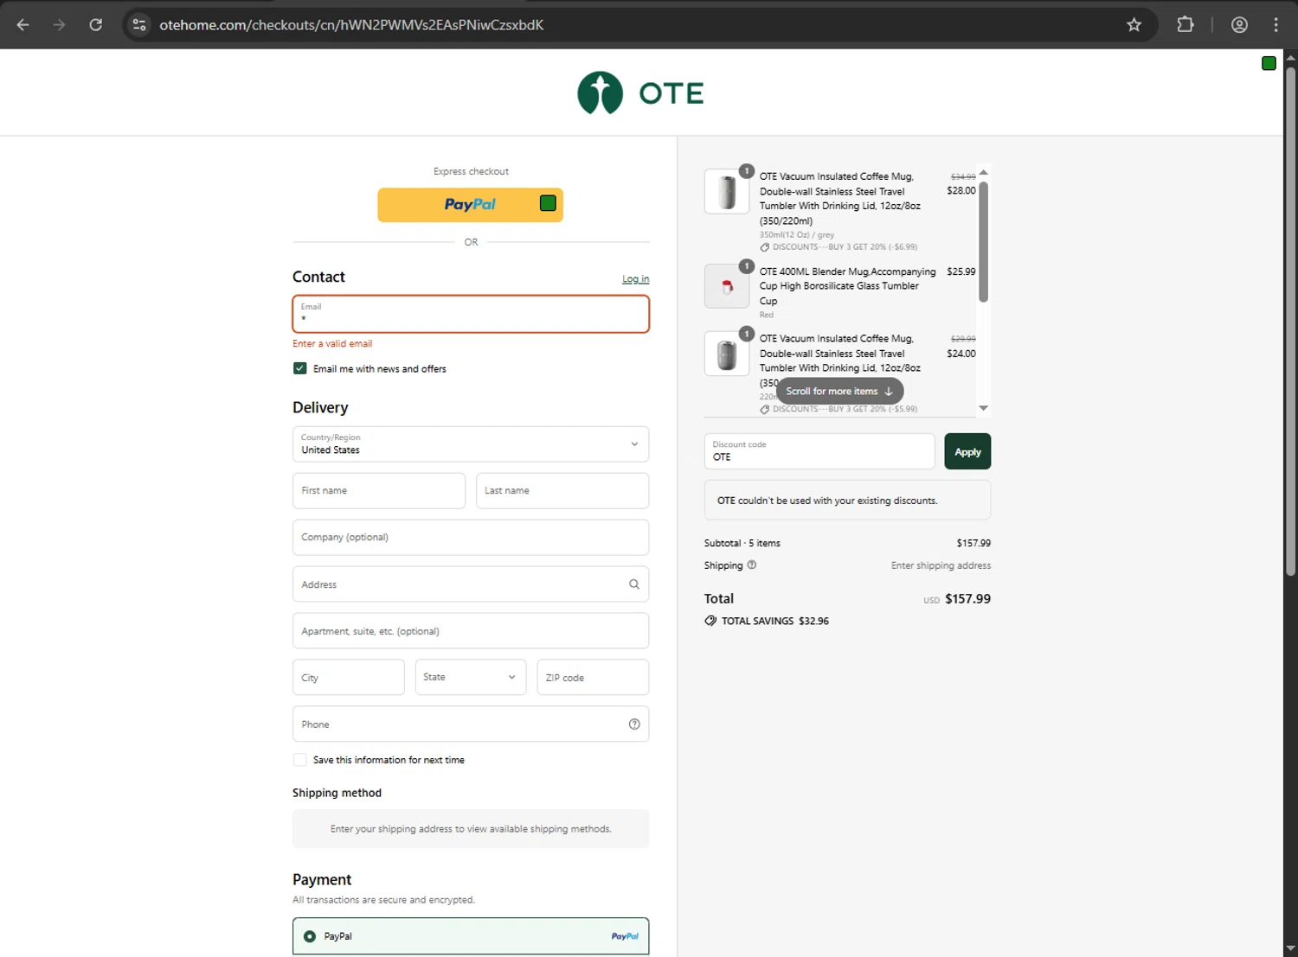The width and height of the screenshot is (1298, 957).
Task: Toggle Email me with news and offers
Action: [300, 368]
